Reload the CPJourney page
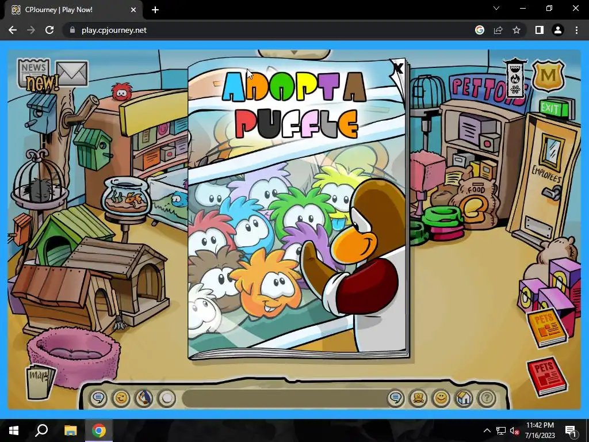Image resolution: width=589 pixels, height=442 pixels. [49, 30]
